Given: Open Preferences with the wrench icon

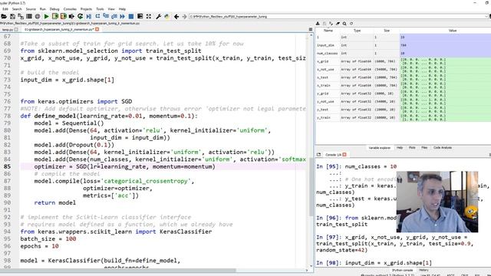Looking at the screenshot, I should 159,16.
